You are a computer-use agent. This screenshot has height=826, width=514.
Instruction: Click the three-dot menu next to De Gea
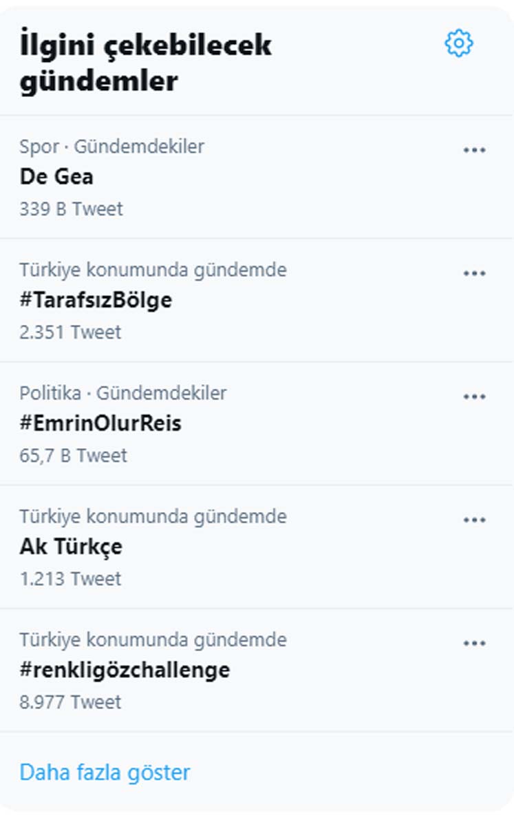(x=474, y=148)
